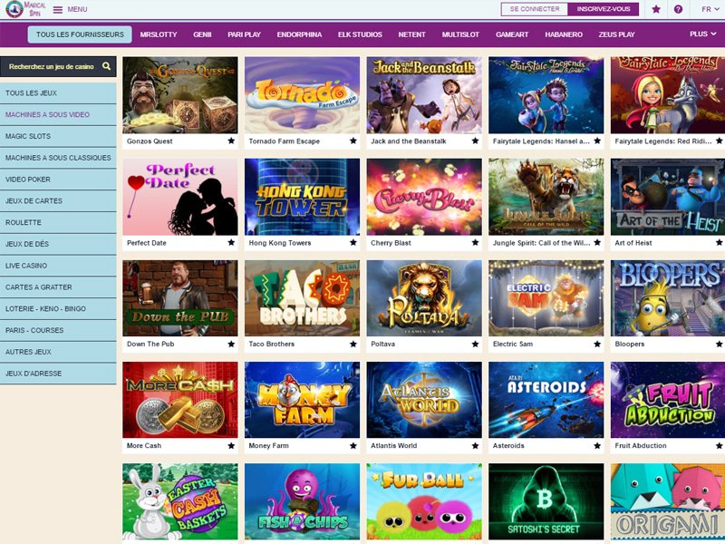Select the NETENT provider tab
Screen dimensions: 725x544
pyautogui.click(x=411, y=34)
